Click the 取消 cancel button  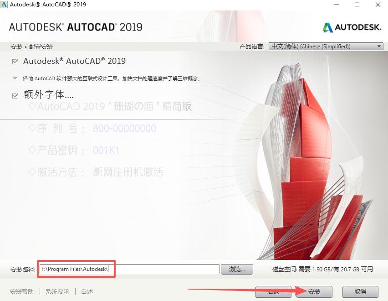click(360, 291)
